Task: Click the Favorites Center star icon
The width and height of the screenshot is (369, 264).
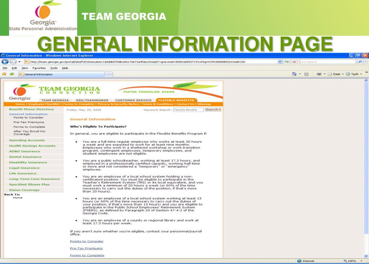Action: coord(4,74)
